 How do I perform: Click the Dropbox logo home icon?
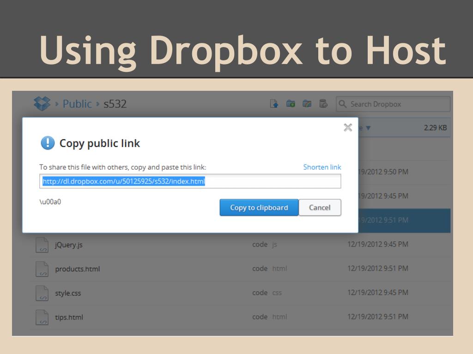(x=42, y=104)
